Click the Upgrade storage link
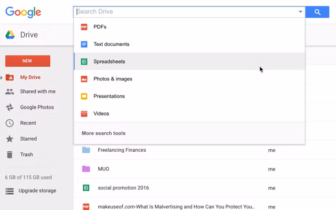The image size is (336, 210). point(37,191)
